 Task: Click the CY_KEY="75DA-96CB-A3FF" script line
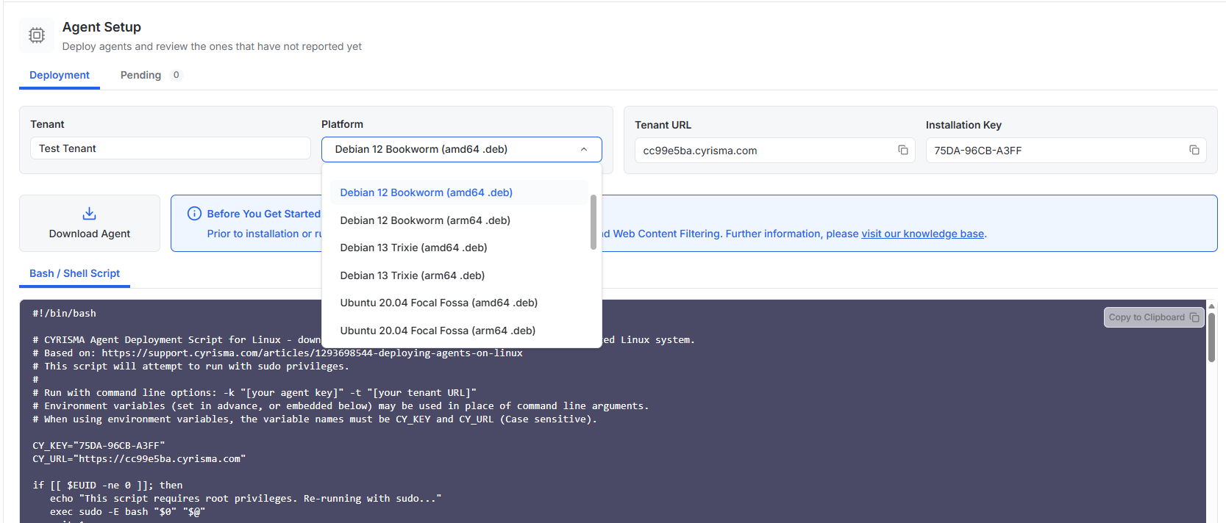coord(99,446)
